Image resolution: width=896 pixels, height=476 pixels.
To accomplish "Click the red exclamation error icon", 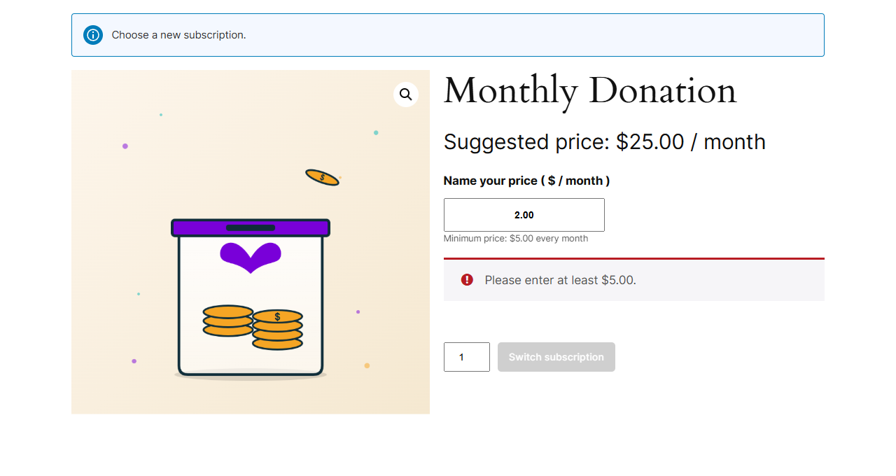I will click(467, 280).
